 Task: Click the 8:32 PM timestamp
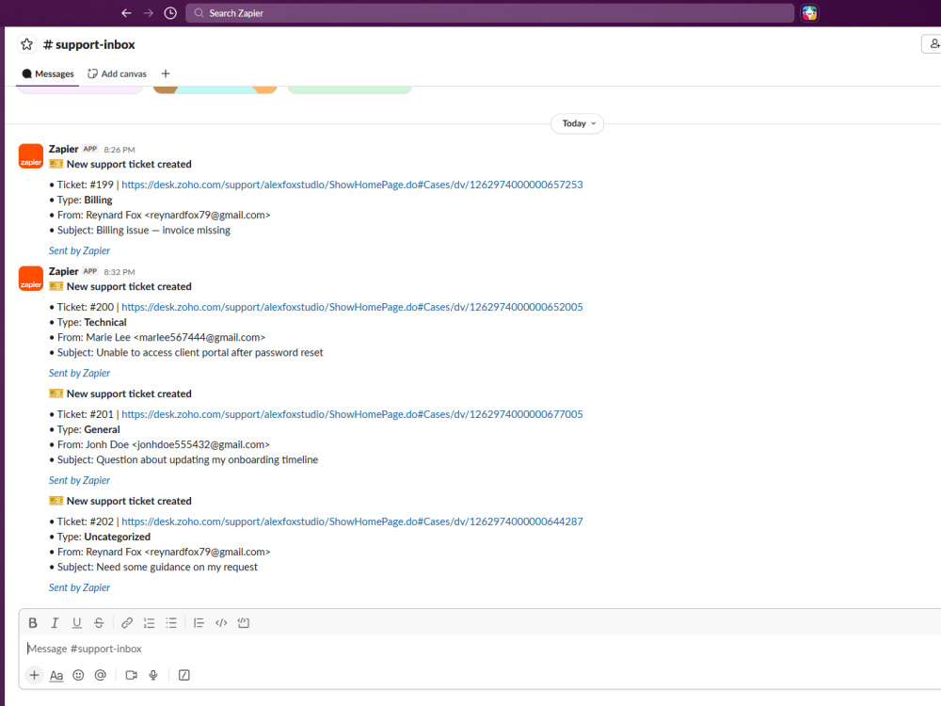pyautogui.click(x=120, y=272)
